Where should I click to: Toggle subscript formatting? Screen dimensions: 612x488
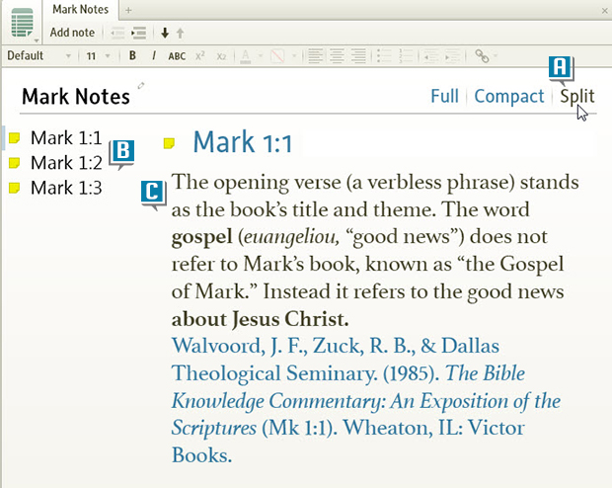(x=221, y=56)
